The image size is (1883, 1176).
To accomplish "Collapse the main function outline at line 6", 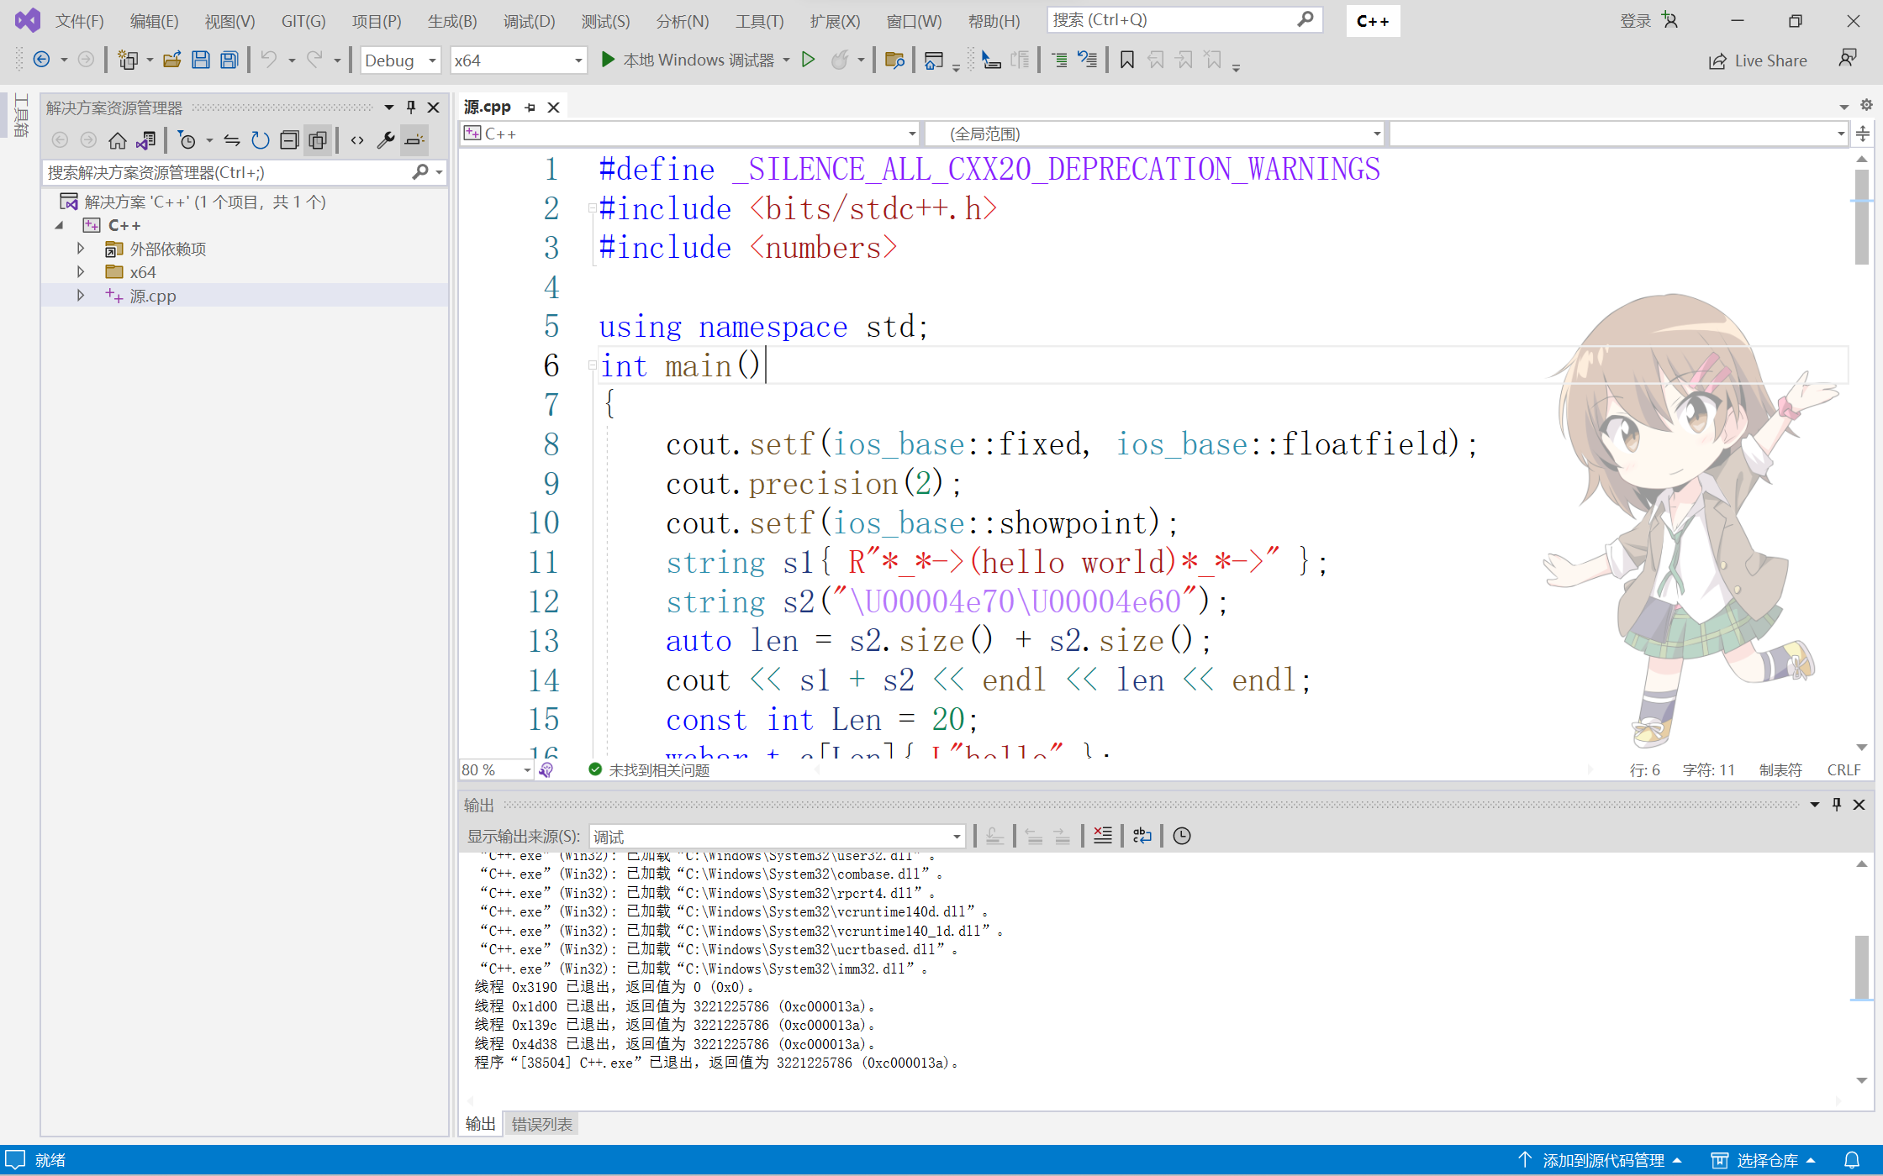I will click(592, 366).
